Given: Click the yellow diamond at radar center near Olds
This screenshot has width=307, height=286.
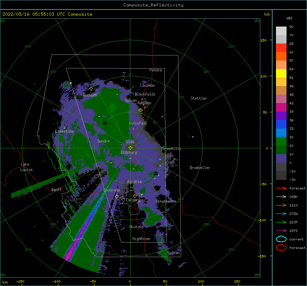Looking at the screenshot, I should [x=130, y=148].
